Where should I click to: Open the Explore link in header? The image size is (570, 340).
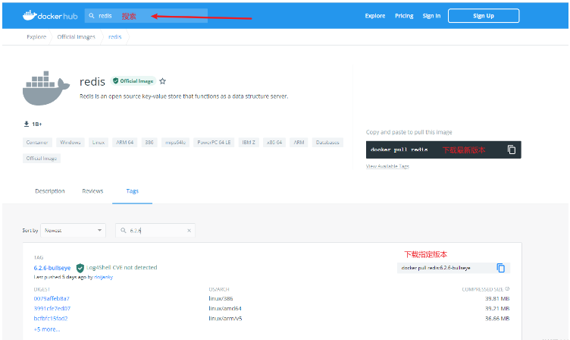click(374, 16)
